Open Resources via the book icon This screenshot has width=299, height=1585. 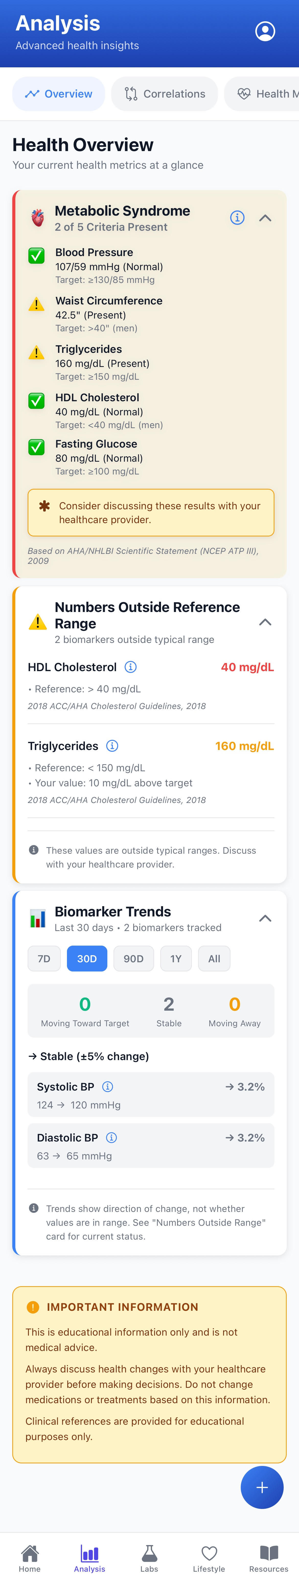268,1550
